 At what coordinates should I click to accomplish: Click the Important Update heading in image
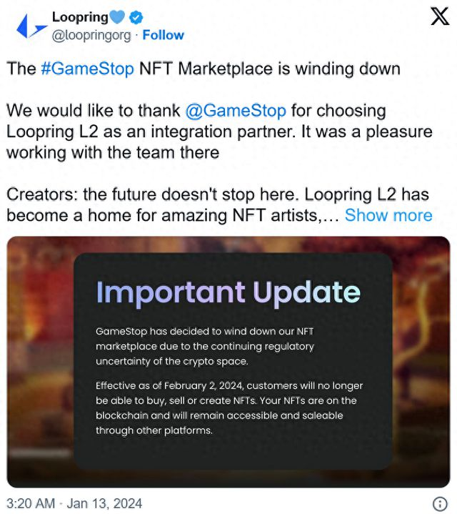point(228,292)
